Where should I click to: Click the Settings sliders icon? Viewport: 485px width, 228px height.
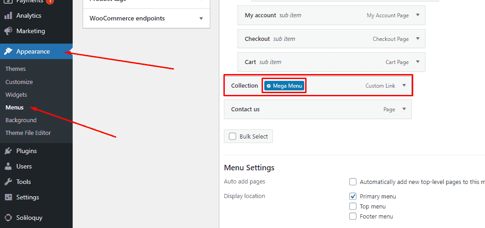[x=8, y=198]
